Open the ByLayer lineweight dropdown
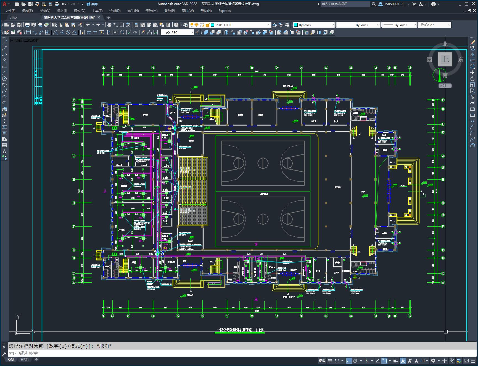The width and height of the screenshot is (478, 366). click(x=414, y=25)
